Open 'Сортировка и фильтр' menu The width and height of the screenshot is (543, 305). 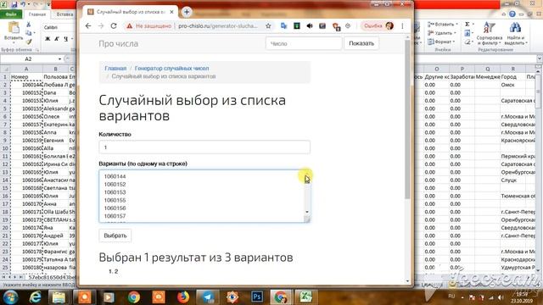[x=489, y=34]
